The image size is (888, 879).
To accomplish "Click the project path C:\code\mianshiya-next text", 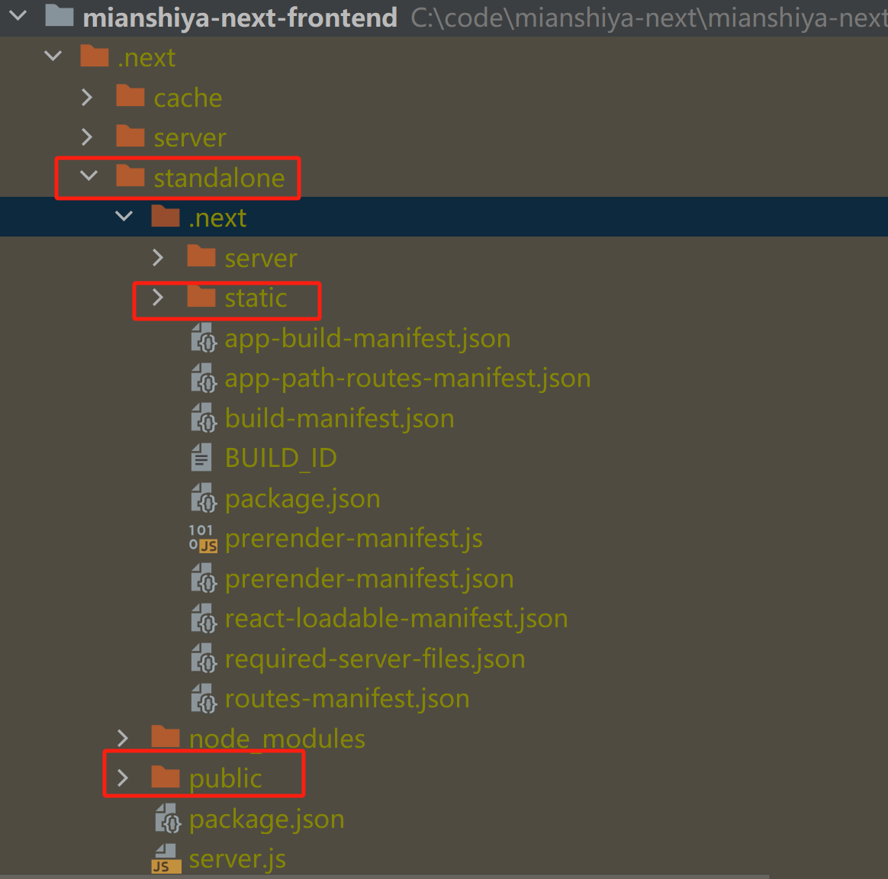I will pyautogui.click(x=649, y=18).
